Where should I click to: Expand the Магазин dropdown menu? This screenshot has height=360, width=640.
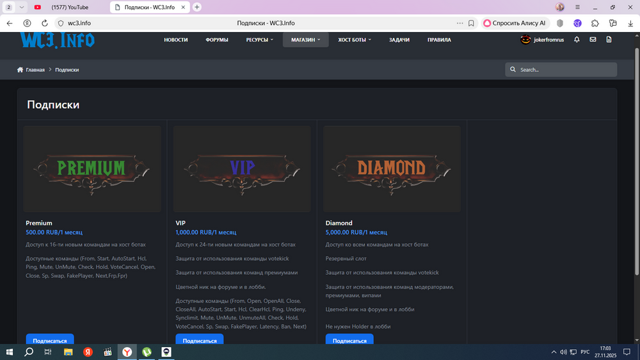click(305, 40)
